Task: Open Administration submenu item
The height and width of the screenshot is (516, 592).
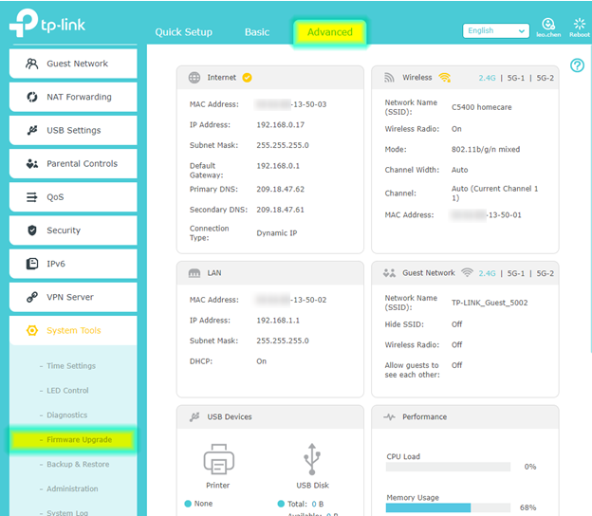Action: (72, 488)
